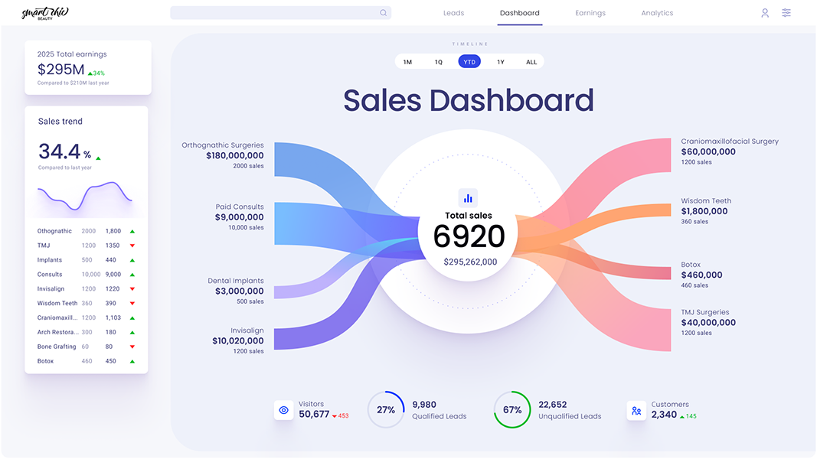Click the Customers people icon

coord(636,411)
